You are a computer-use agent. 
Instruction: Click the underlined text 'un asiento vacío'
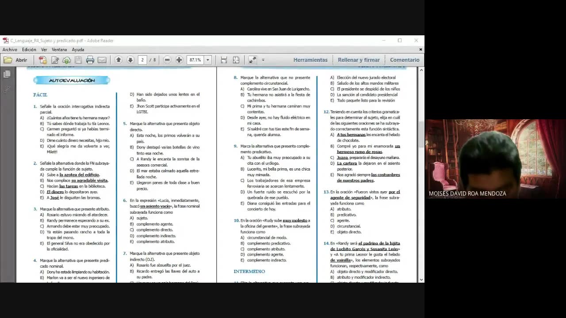155,206
